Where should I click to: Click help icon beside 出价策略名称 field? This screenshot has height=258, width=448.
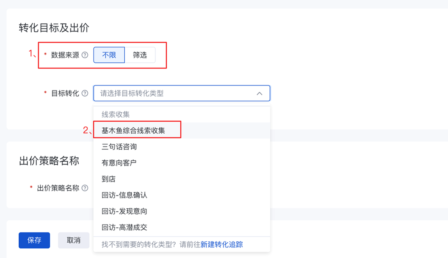[85, 188]
